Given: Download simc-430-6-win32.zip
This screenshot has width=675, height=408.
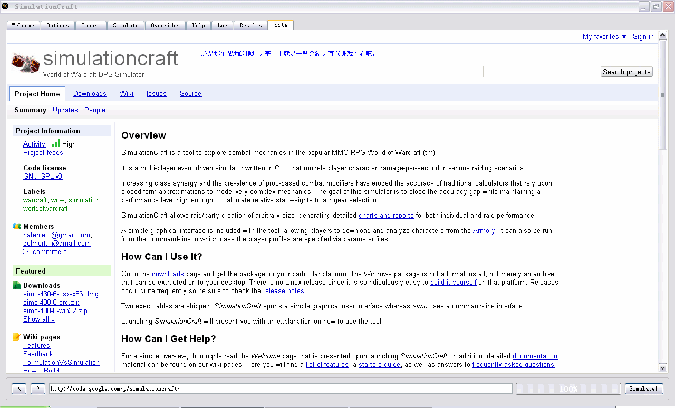Looking at the screenshot, I should (55, 310).
